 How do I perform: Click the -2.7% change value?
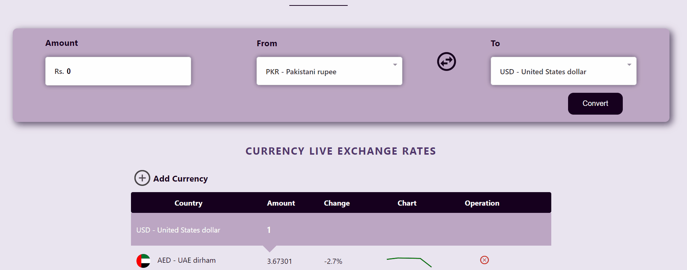333,261
